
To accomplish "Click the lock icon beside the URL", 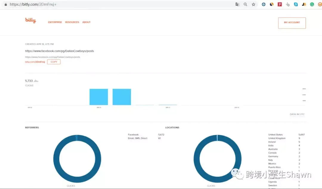I will point(6,4).
